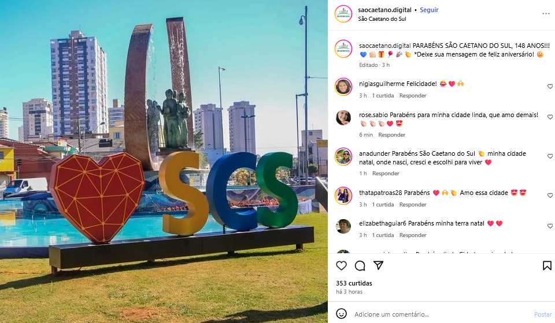
Task: Reply to nigiasguilherme's comment via Responder
Action: click(x=413, y=96)
